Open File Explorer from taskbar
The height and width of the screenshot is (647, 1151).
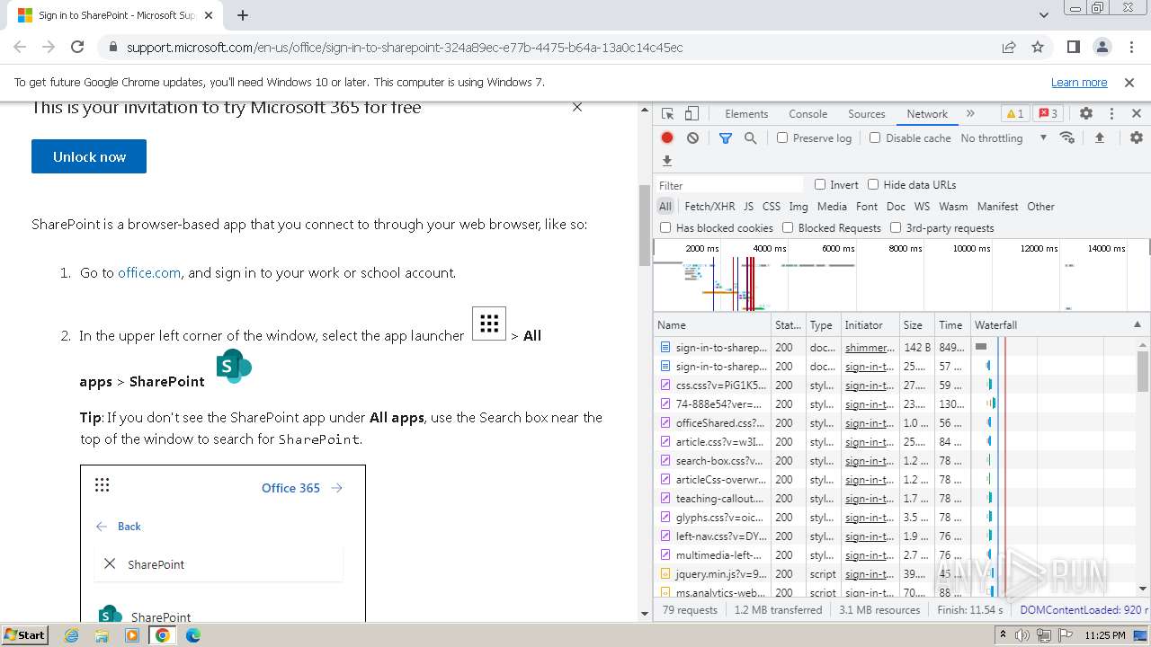[102, 635]
